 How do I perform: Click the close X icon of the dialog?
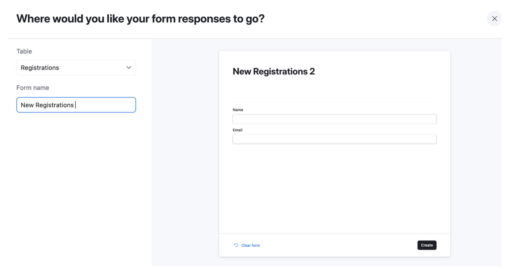pyautogui.click(x=494, y=19)
